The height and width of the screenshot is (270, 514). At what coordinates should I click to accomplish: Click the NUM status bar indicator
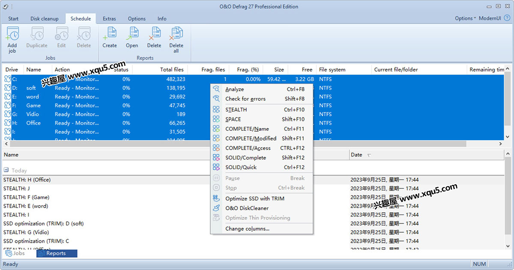tap(479, 264)
